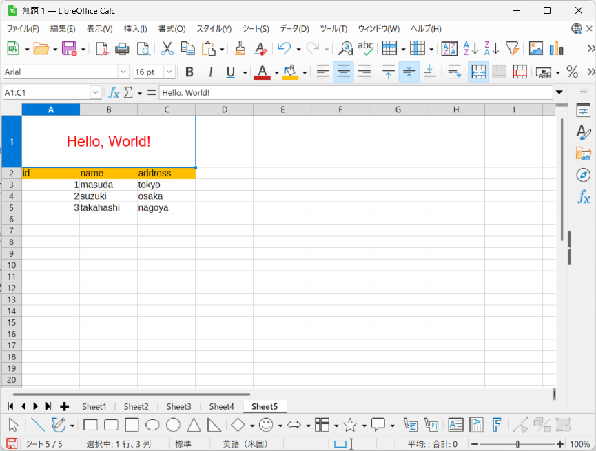596x451 pixels.
Task: Switch to the Sheet3 tab
Action: 178,406
